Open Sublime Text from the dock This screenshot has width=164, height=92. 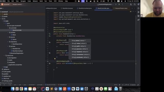(x=52, y=89)
